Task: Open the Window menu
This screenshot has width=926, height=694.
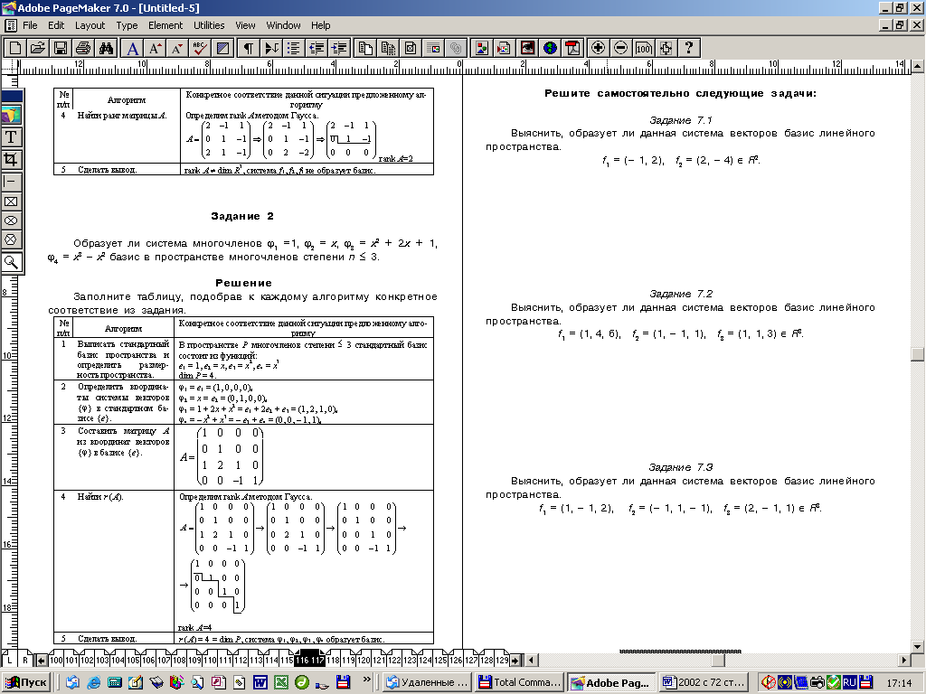Action: (283, 25)
